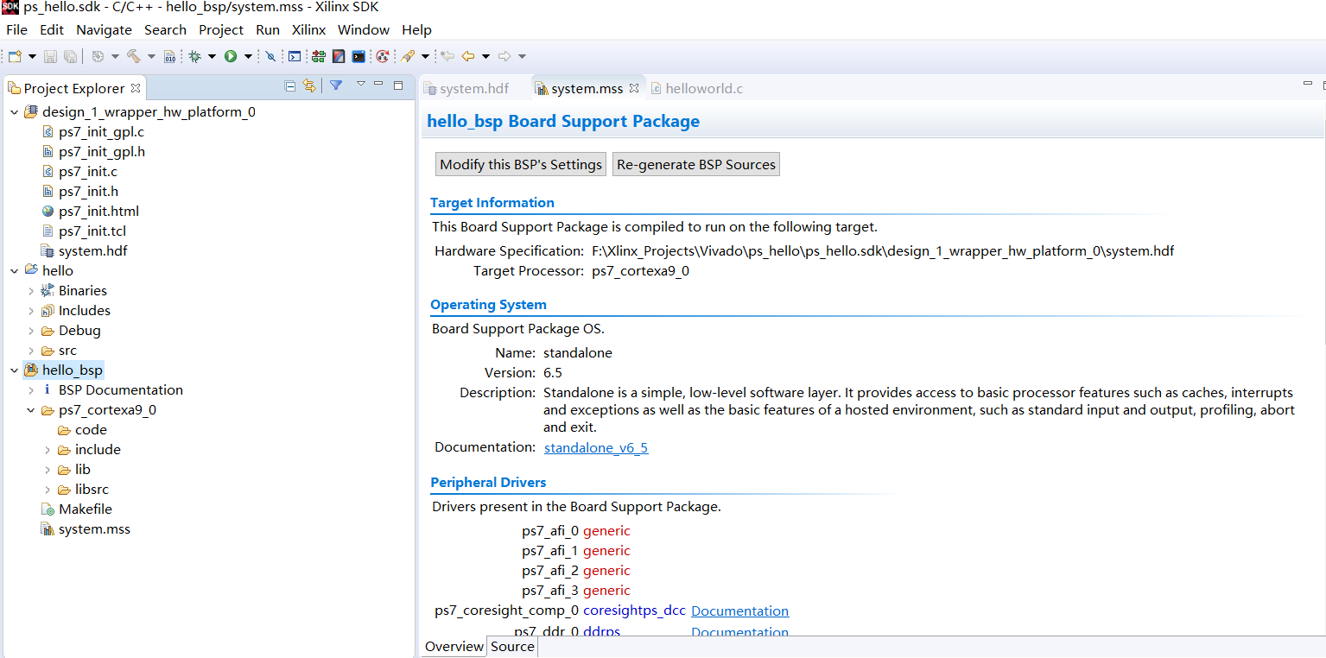Image resolution: width=1326 pixels, height=658 pixels.
Task: Collapse the design_1_wrapper_hw_platform_0 project
Action: tap(14, 112)
